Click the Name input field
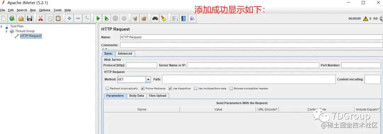This screenshot has width=383, height=134. pos(251,37)
